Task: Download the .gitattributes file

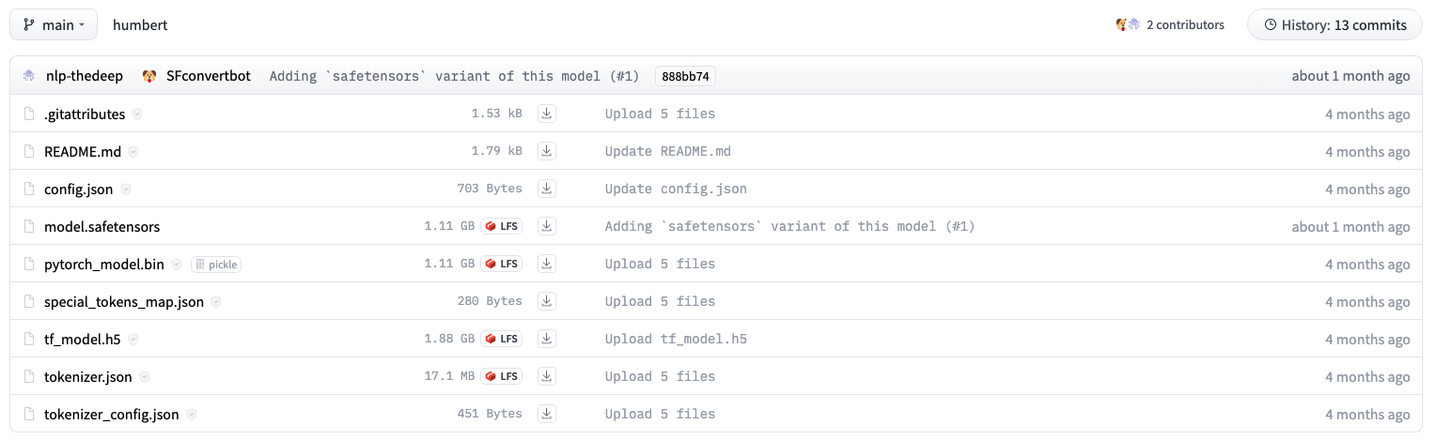Action: [x=547, y=114]
